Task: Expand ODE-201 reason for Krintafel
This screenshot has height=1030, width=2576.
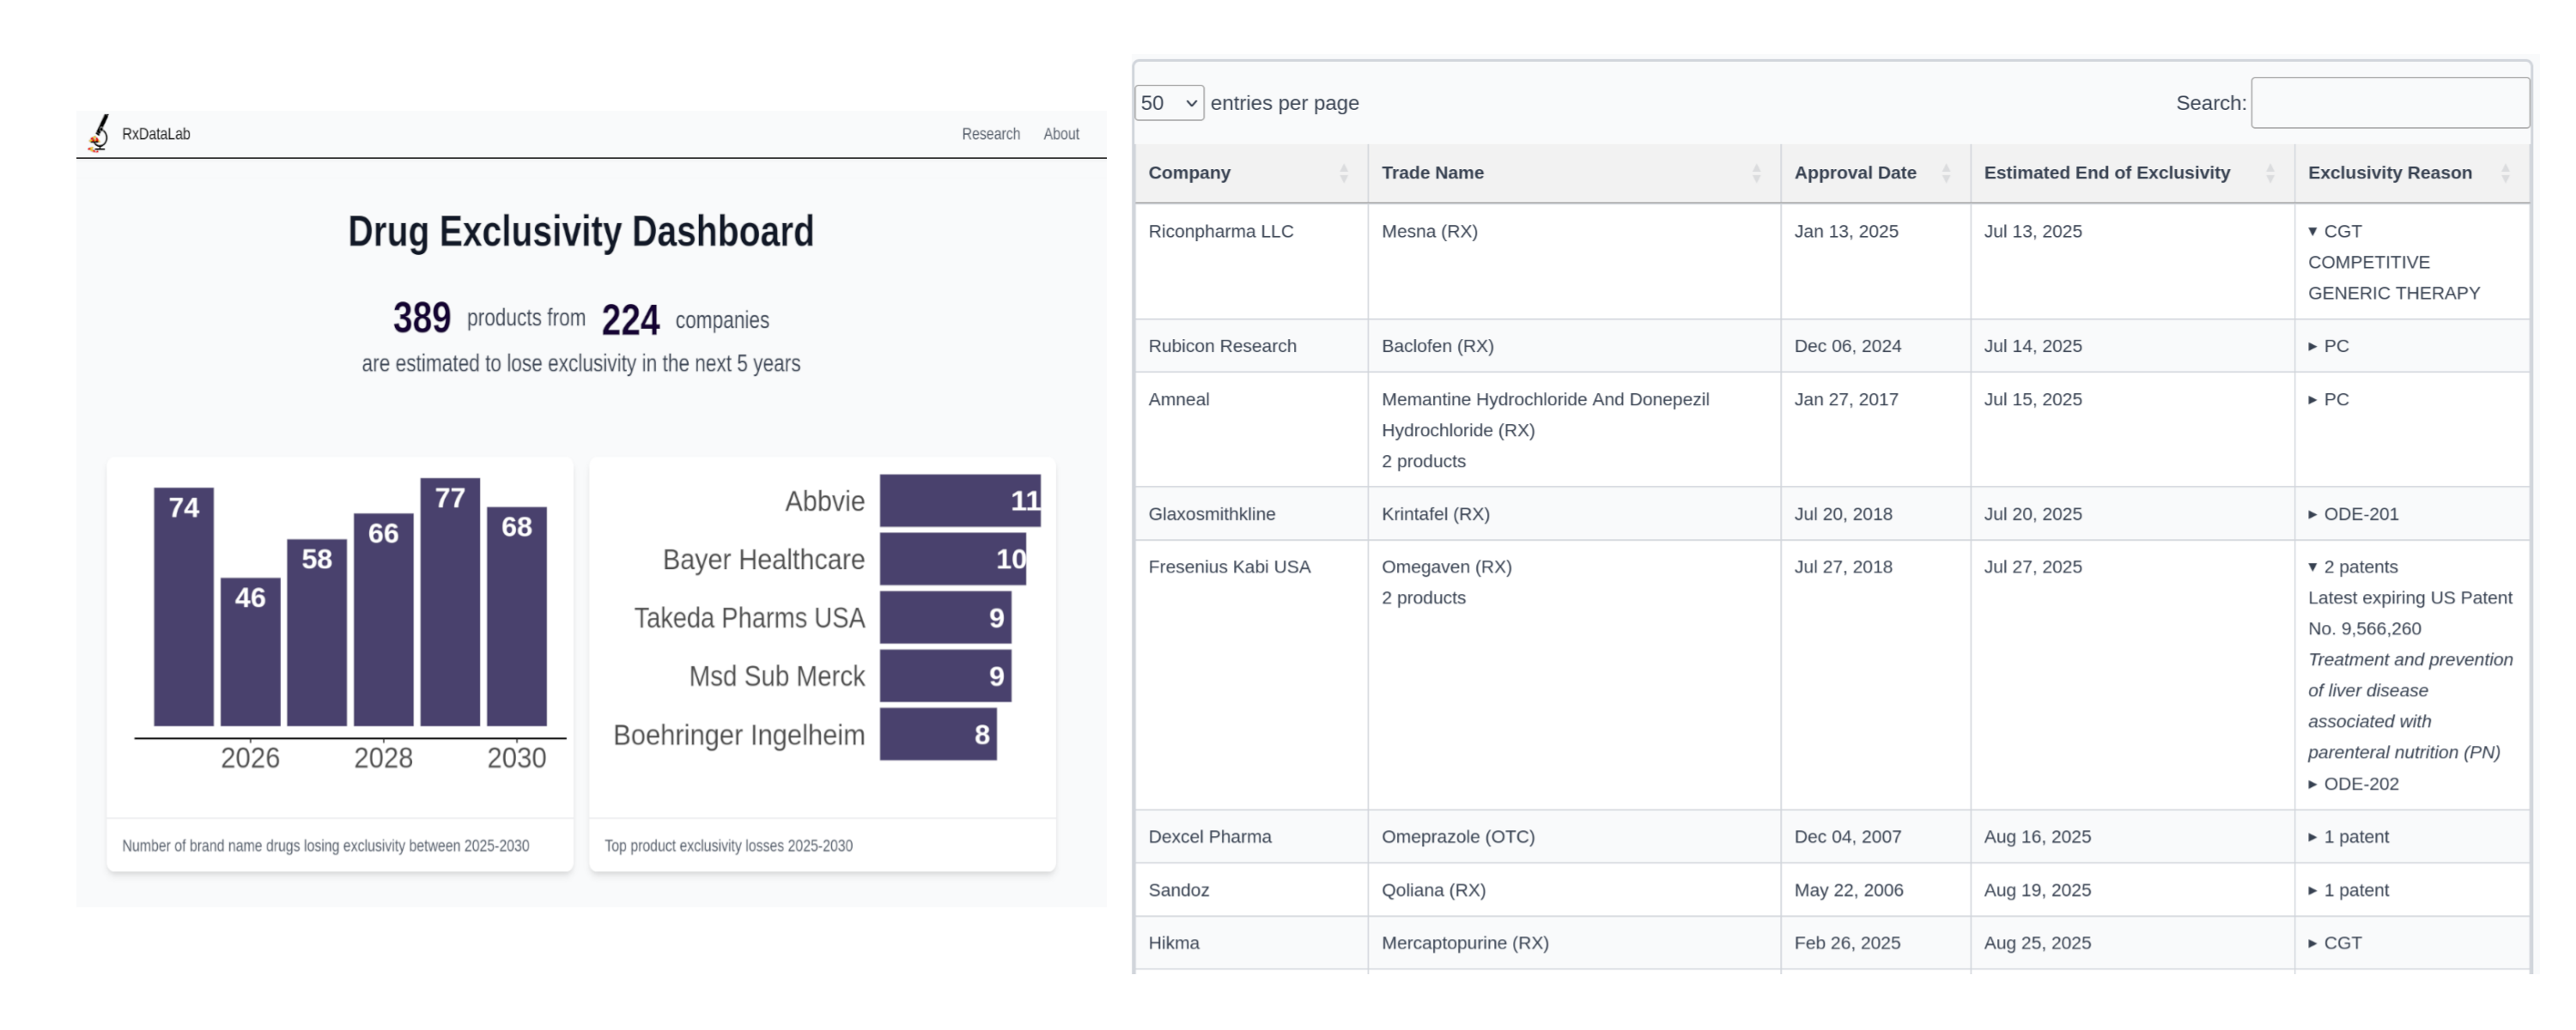Action: [2353, 514]
